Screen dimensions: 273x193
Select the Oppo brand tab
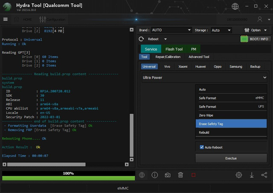pos(218,66)
